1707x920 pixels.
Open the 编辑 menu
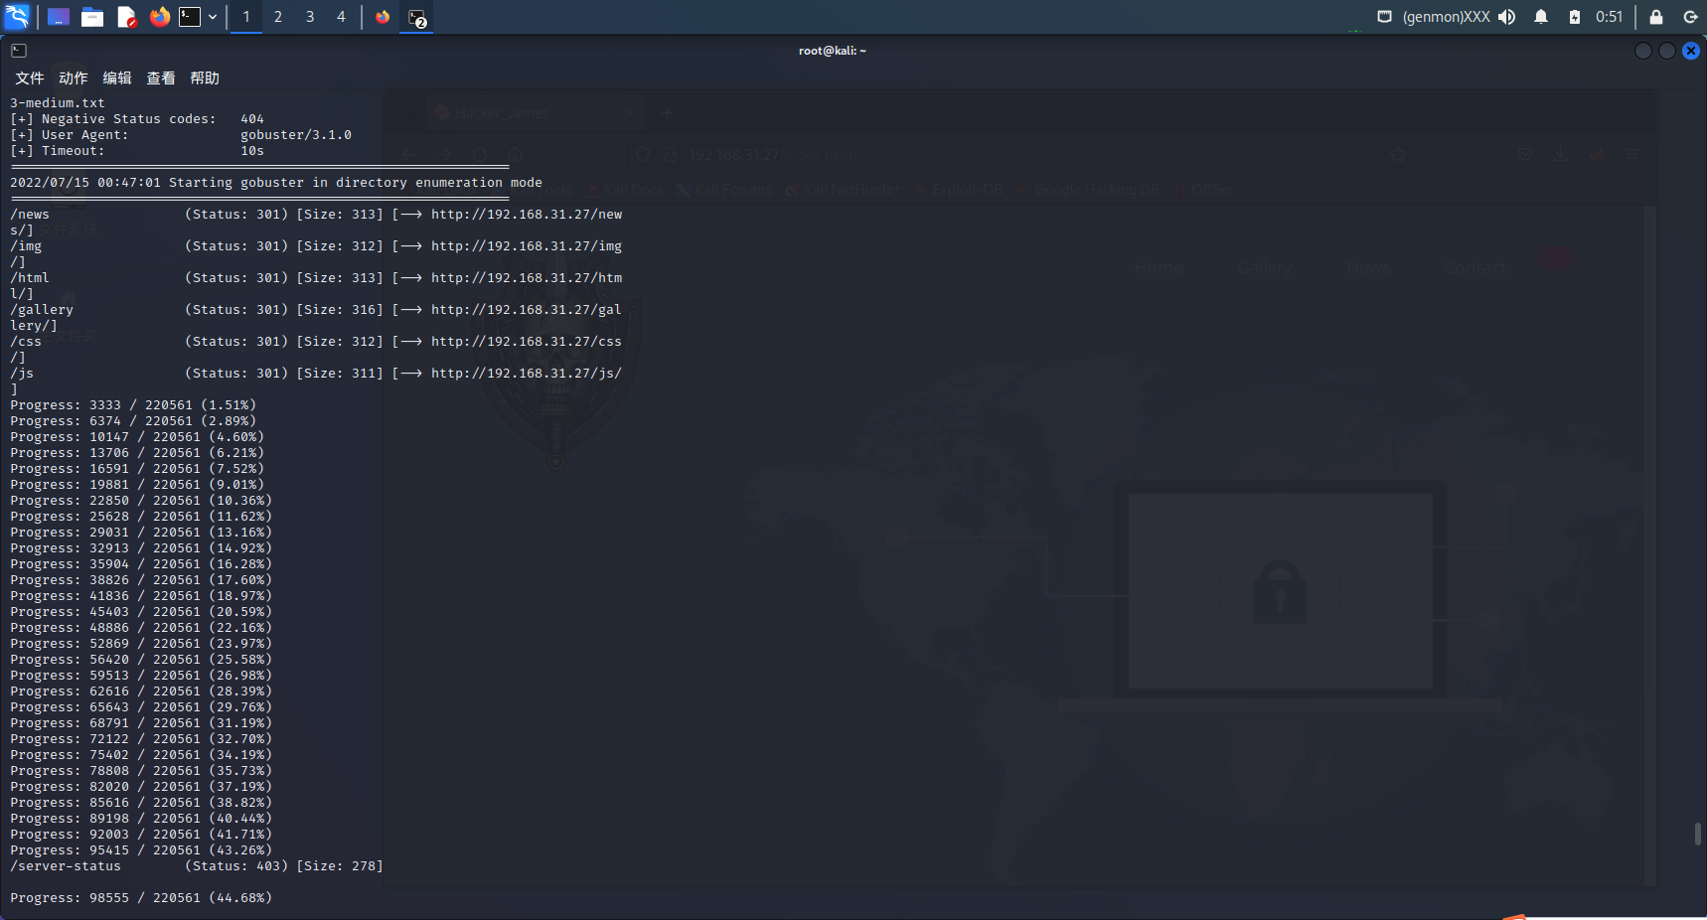tap(117, 77)
